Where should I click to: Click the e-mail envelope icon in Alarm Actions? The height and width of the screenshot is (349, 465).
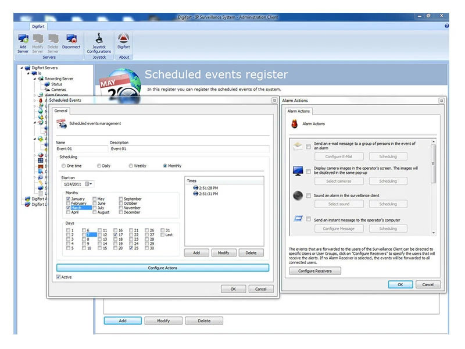tap(298, 147)
